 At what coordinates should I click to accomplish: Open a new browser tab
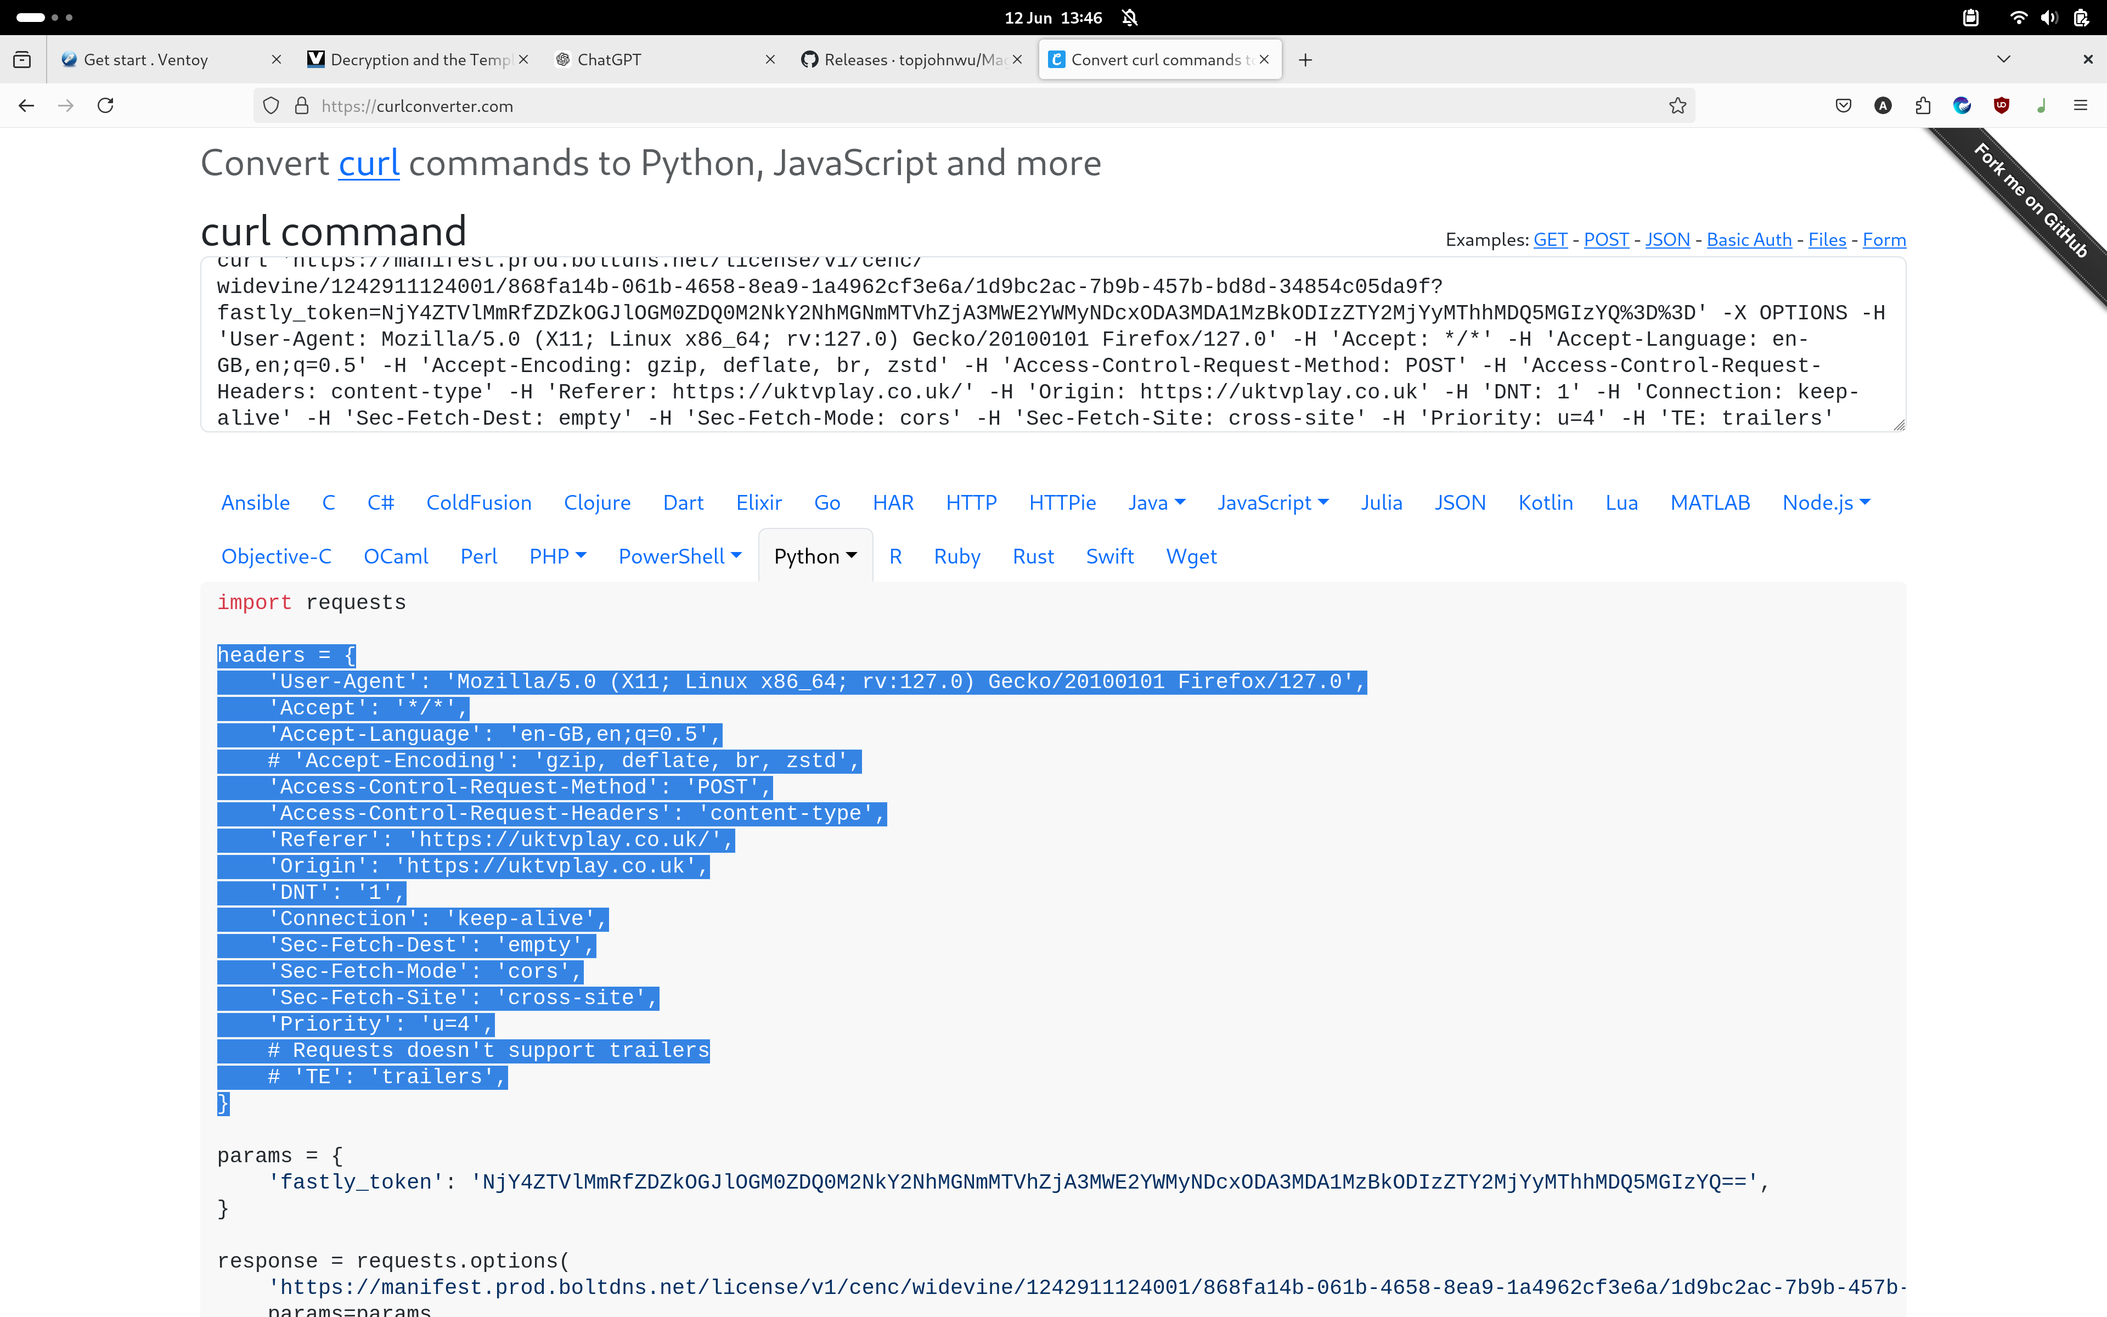tap(1305, 60)
